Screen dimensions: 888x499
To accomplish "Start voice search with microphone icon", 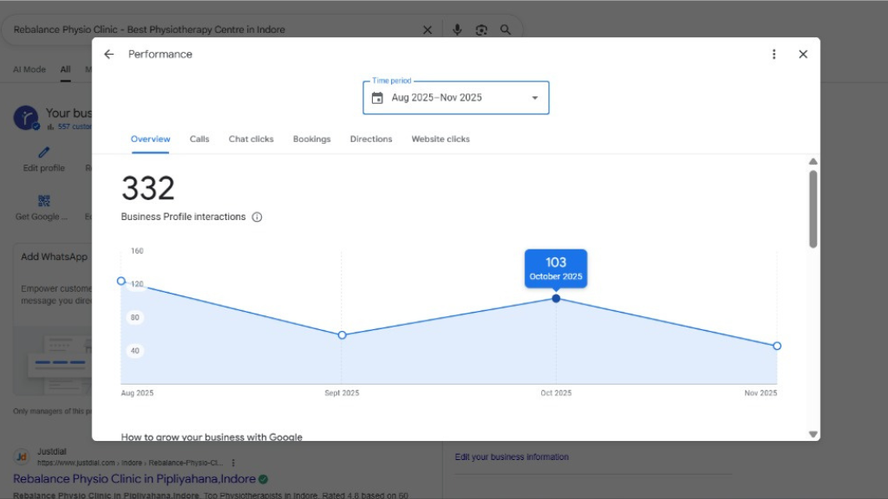I will tap(457, 29).
